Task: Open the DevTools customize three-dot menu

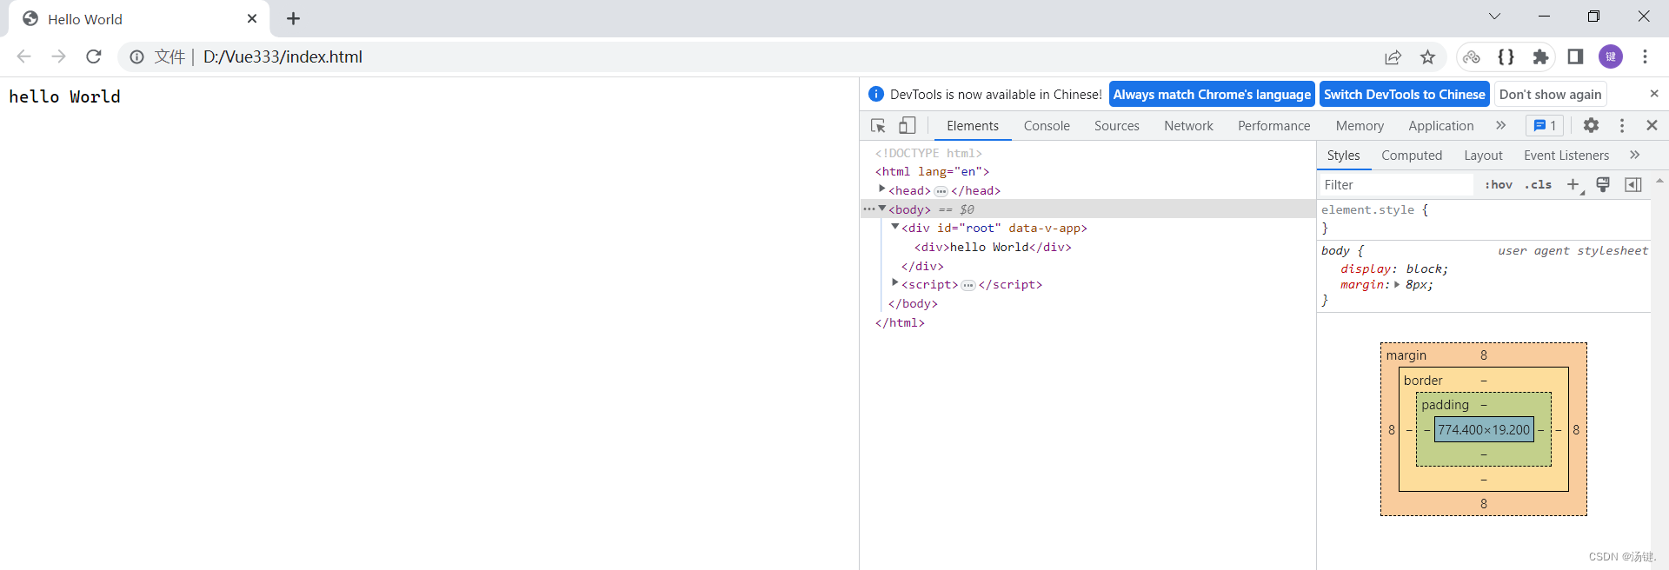Action: 1622,126
